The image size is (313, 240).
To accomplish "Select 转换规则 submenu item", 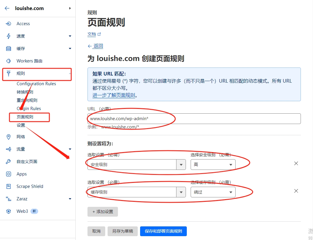I will tap(25, 92).
